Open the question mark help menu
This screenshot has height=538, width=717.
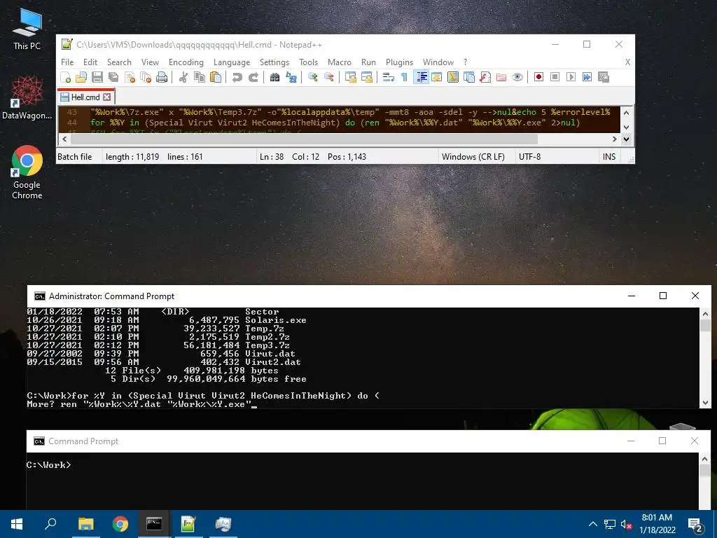[466, 62]
